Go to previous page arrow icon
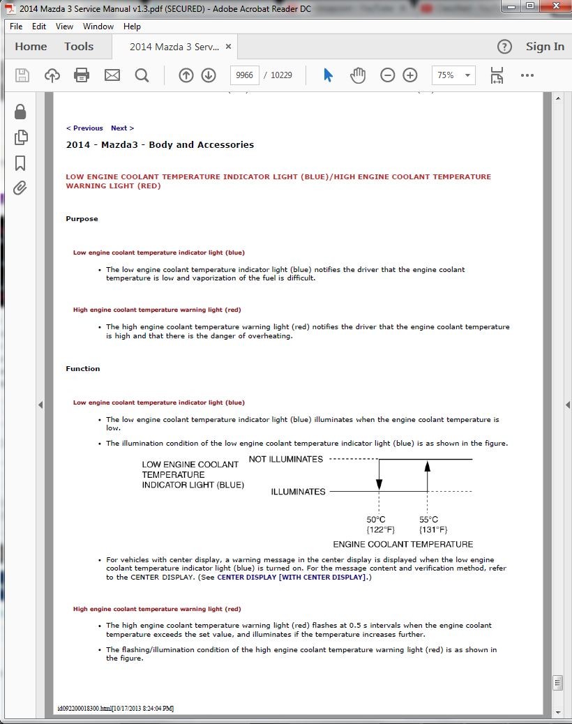 click(x=186, y=75)
